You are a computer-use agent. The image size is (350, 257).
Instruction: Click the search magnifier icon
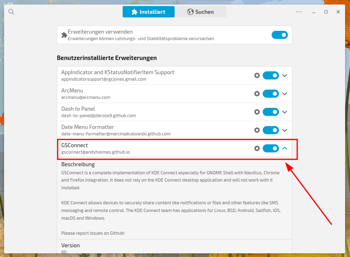11,12
